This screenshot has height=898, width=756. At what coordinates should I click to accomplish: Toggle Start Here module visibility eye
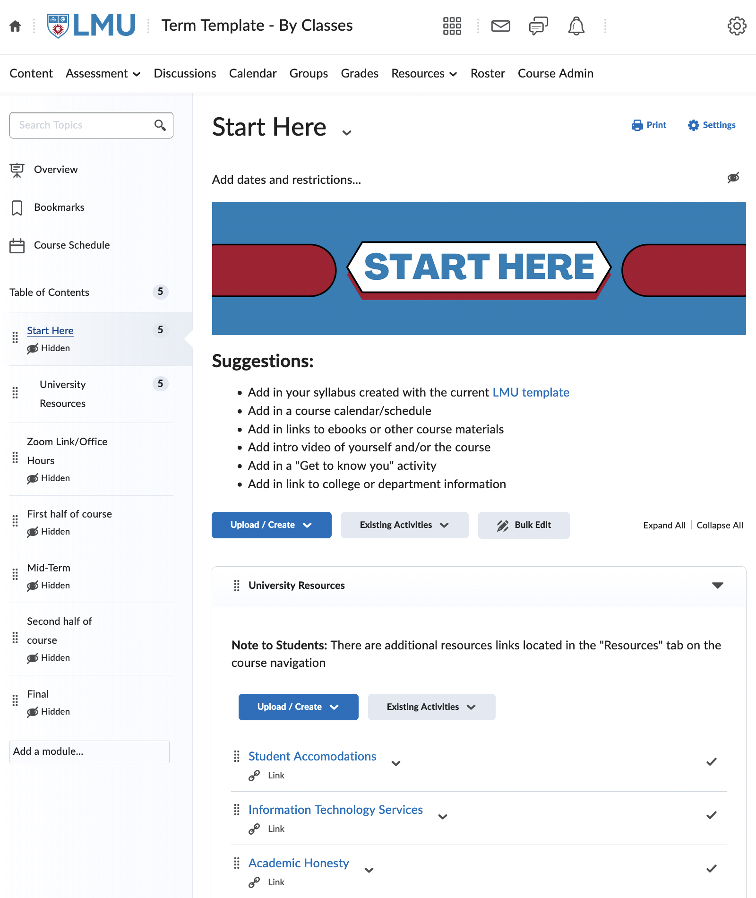coord(733,178)
